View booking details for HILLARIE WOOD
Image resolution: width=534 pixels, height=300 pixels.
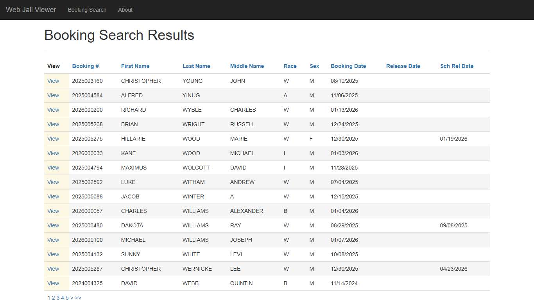[53, 139]
